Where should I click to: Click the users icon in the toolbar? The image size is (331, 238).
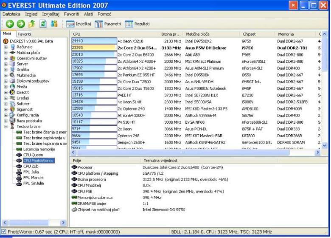tap(54, 24)
